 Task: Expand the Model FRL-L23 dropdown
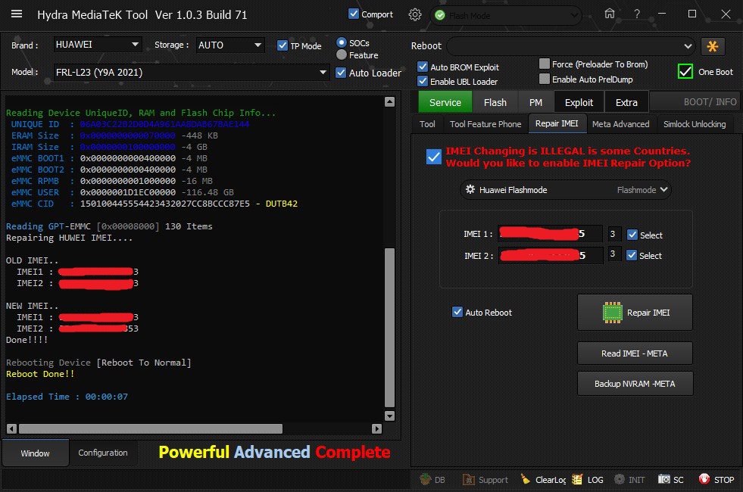(x=192, y=73)
